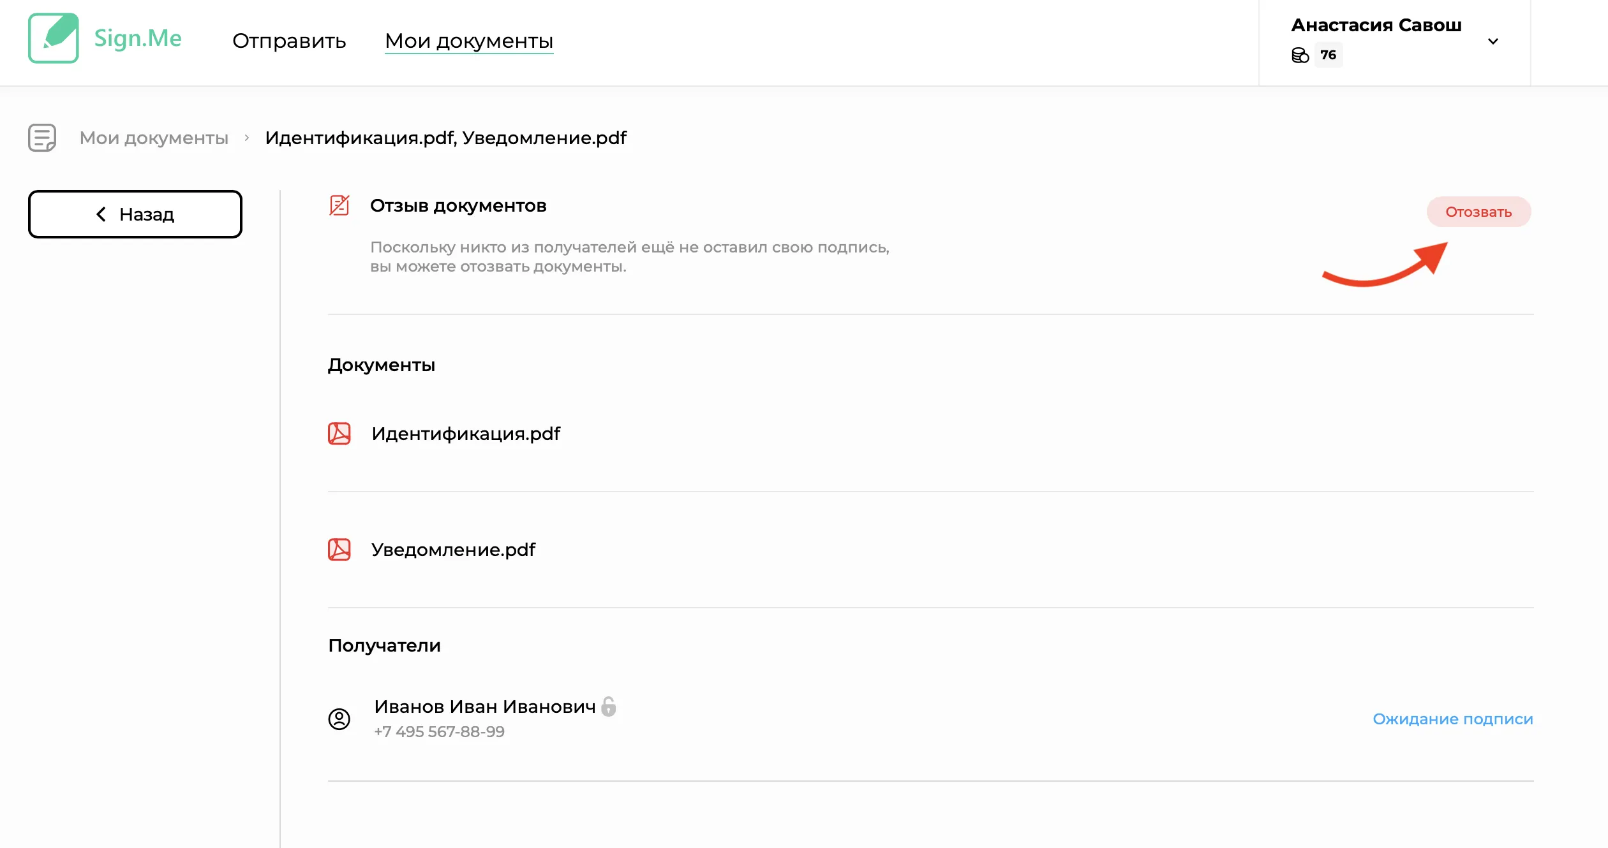Image resolution: width=1608 pixels, height=848 pixels.
Task: Click the document revoke icon beside Отзыв документов
Action: [x=339, y=205]
